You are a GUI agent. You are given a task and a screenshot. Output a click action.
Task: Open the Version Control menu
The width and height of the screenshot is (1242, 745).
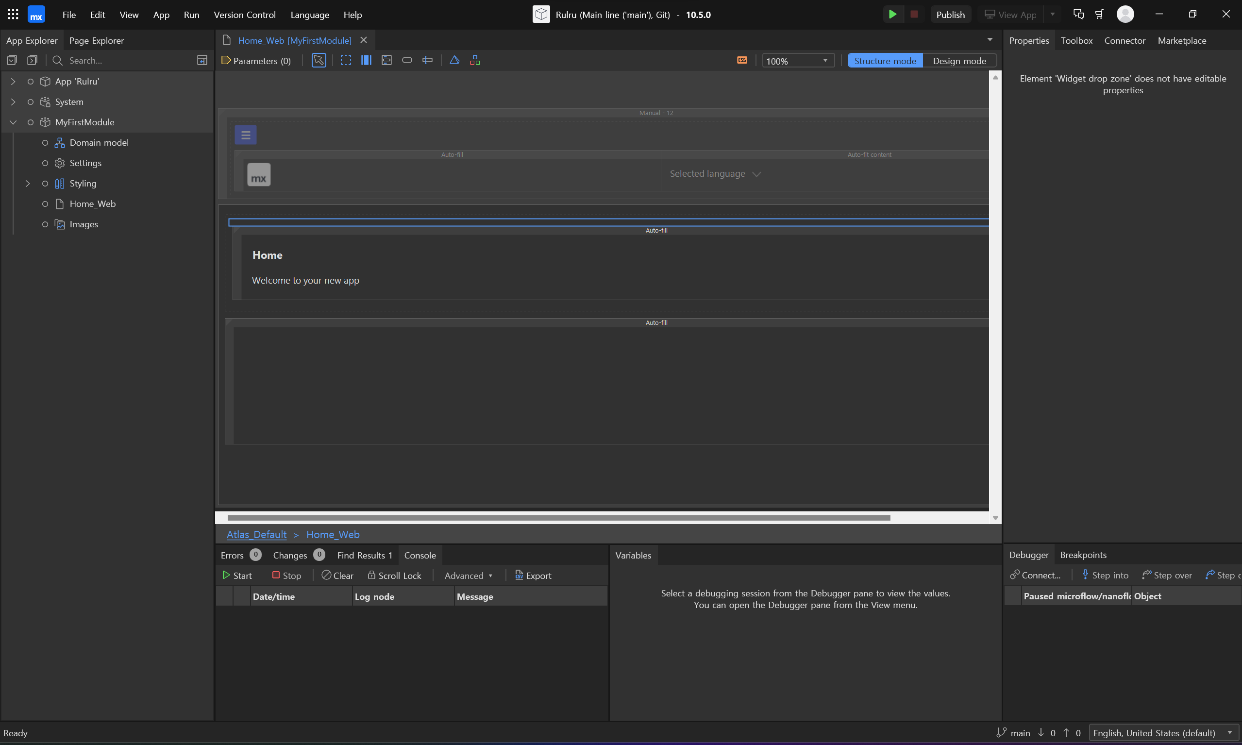click(x=244, y=15)
